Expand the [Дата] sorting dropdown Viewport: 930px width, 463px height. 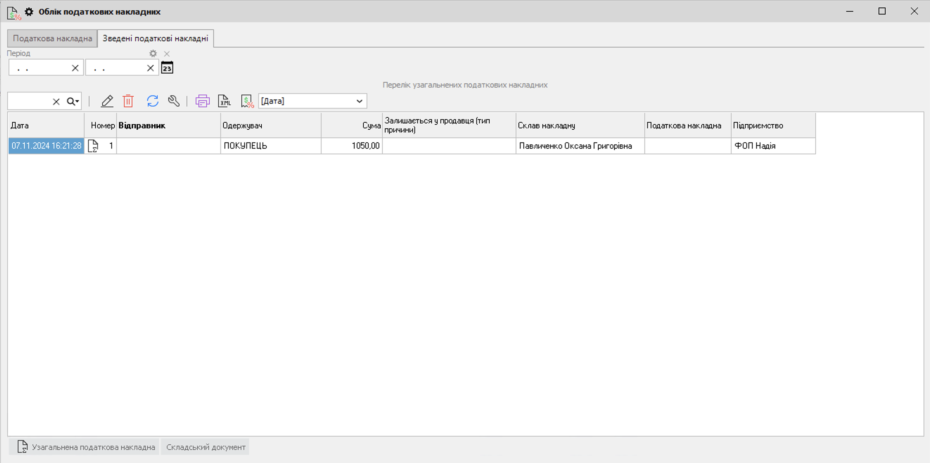click(x=359, y=101)
